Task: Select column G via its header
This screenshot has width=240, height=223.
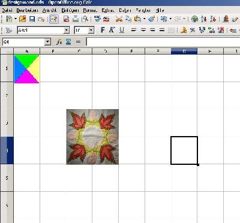Action: coord(184,52)
